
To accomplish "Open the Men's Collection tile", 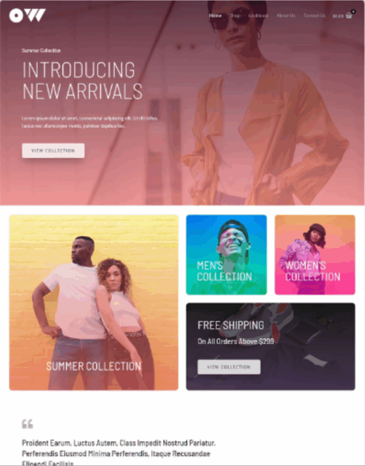I will coord(226,255).
